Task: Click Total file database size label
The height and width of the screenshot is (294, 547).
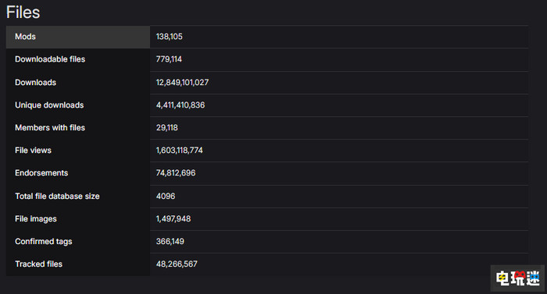Action: pos(57,197)
